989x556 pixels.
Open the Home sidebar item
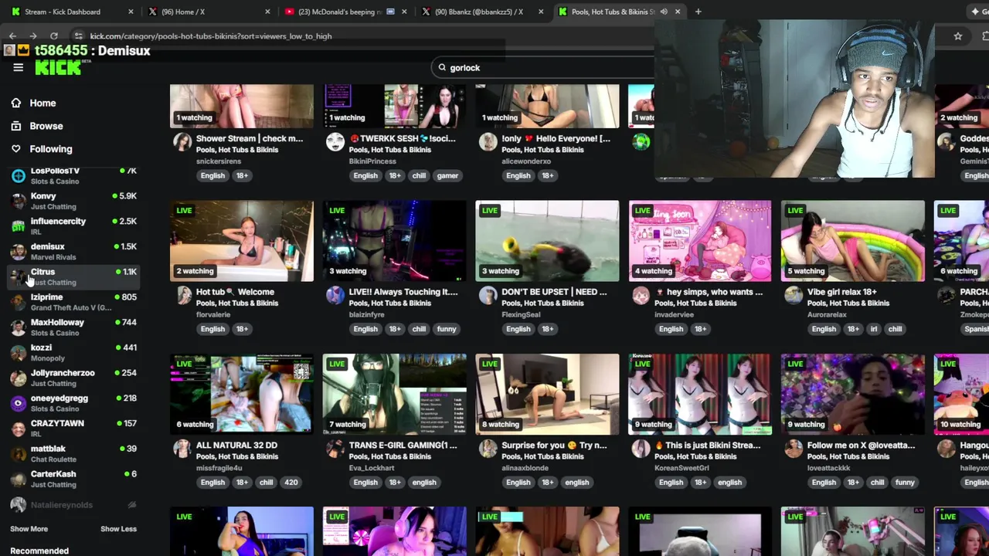click(42, 103)
